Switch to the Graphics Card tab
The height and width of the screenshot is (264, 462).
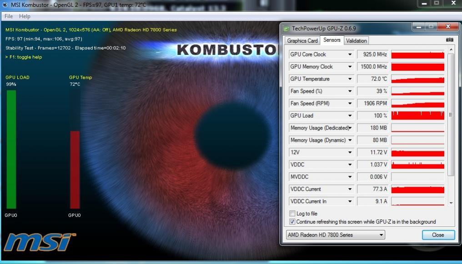pyautogui.click(x=302, y=40)
